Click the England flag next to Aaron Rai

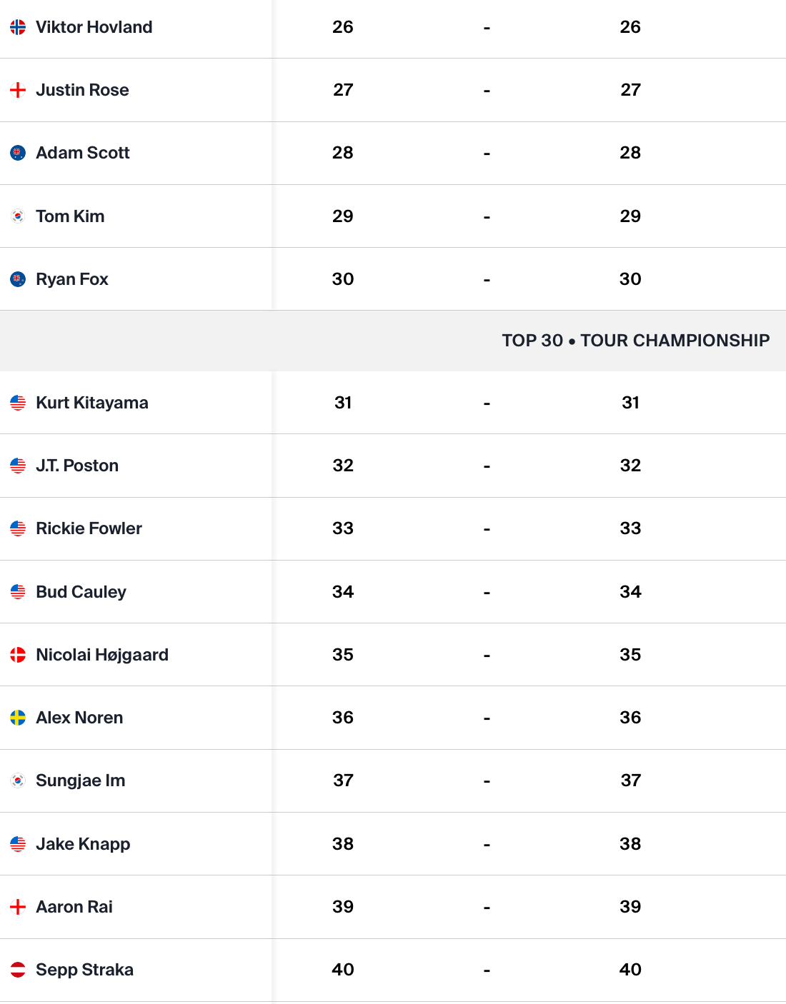(18, 907)
